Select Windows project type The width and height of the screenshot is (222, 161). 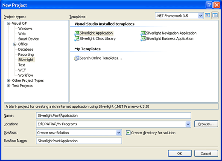(25, 29)
